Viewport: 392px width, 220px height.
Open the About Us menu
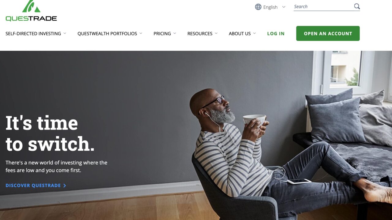240,34
